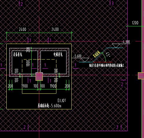Click the "设备基坑" pit label

click(x=18, y=54)
